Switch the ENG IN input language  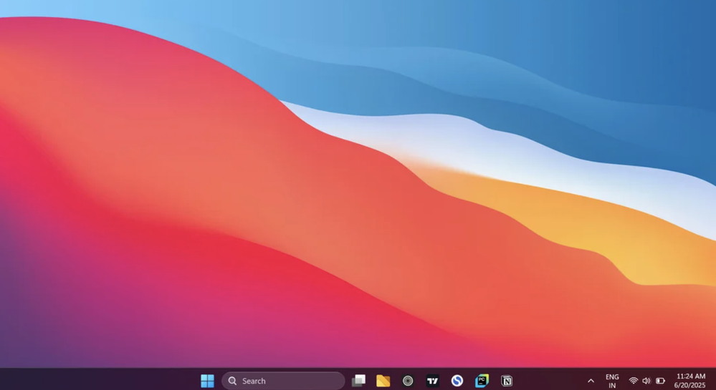pyautogui.click(x=612, y=381)
